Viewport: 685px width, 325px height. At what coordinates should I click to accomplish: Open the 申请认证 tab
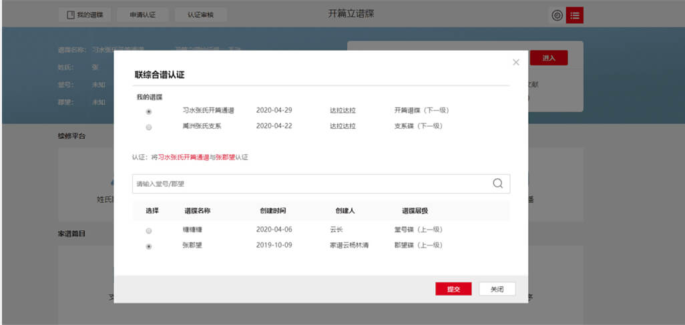(142, 15)
